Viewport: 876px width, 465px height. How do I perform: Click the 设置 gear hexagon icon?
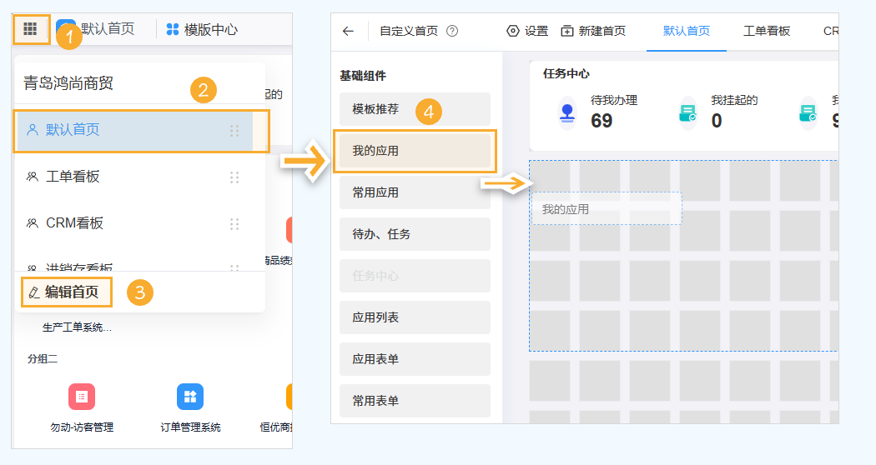coord(512,32)
